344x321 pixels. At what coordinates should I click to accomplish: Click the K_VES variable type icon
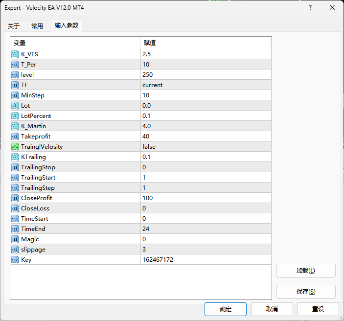point(15,54)
